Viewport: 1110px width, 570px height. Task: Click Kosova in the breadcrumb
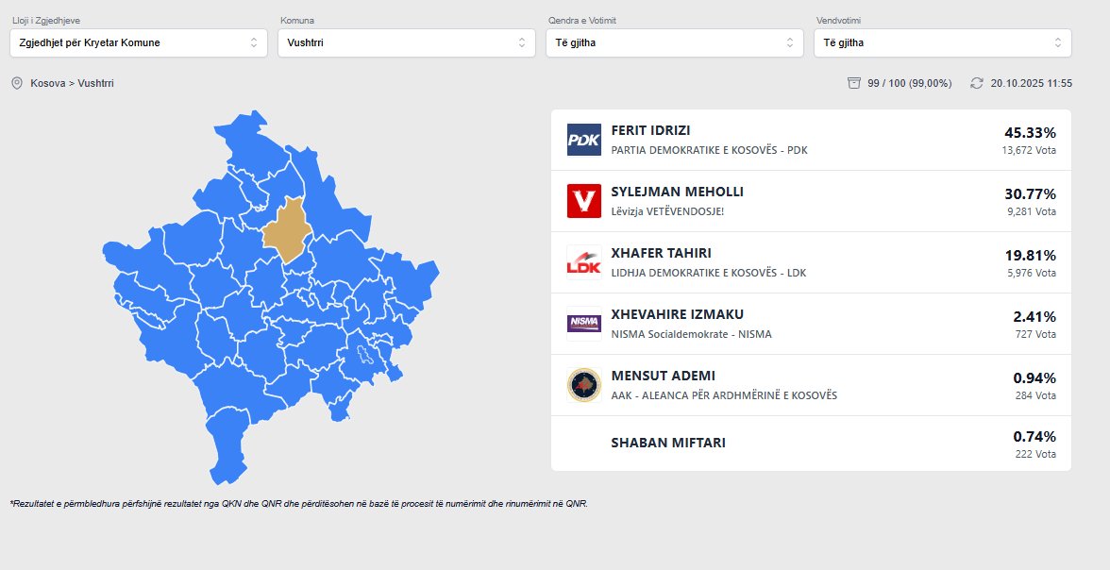[x=47, y=83]
